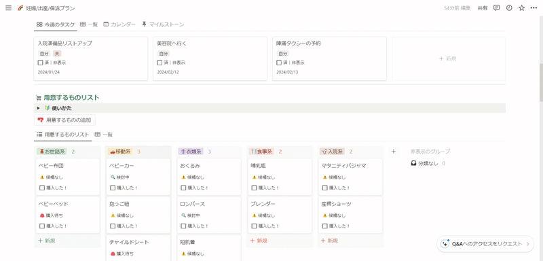
Task: Switch to マイルストーン view tab
Action: point(163,24)
